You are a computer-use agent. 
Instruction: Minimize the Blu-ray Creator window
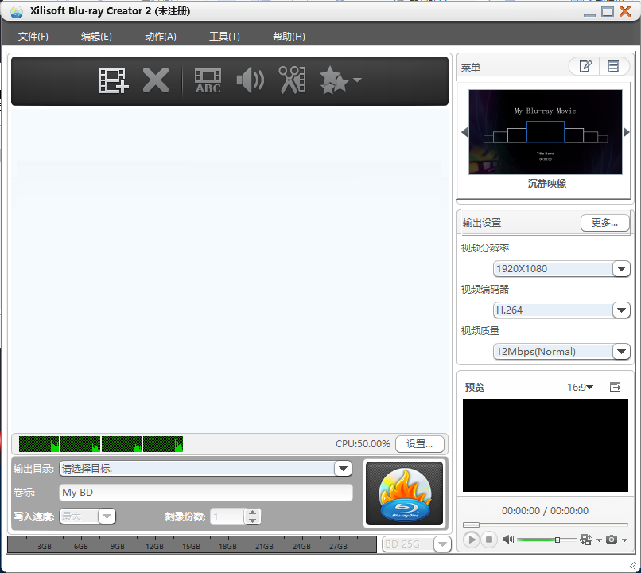[589, 14]
